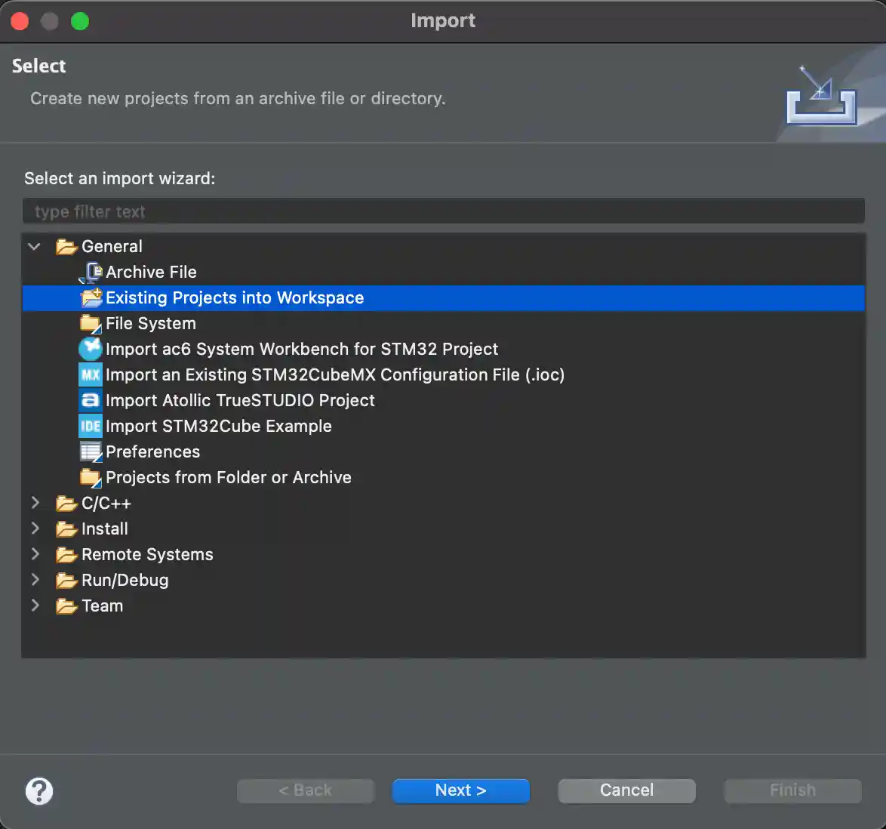
Task: Select the Archive File import icon
Action: click(x=90, y=272)
